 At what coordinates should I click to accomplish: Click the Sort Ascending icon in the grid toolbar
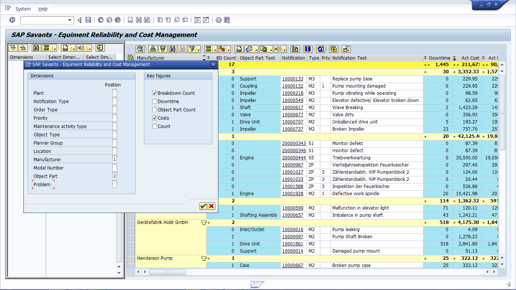(153, 49)
